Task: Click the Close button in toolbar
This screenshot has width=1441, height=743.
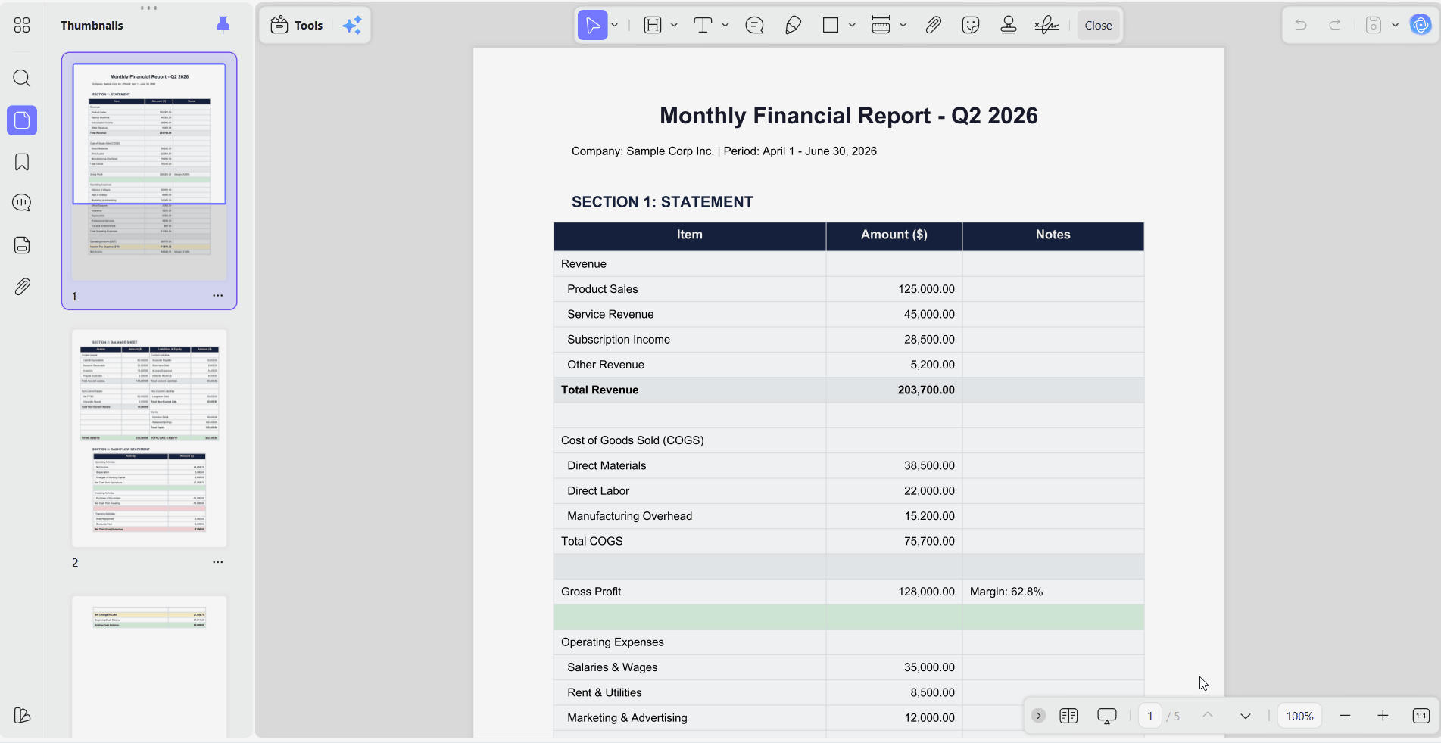Action: (x=1098, y=26)
